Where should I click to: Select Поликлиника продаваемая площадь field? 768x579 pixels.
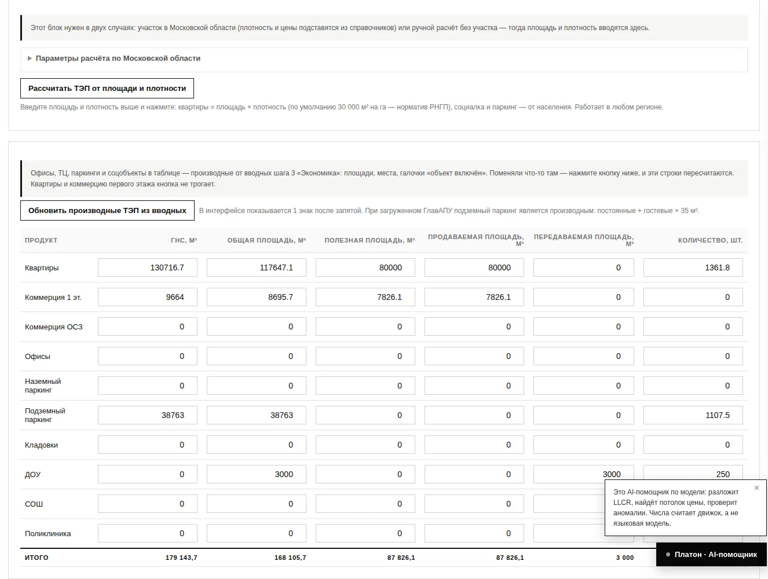[x=474, y=533]
